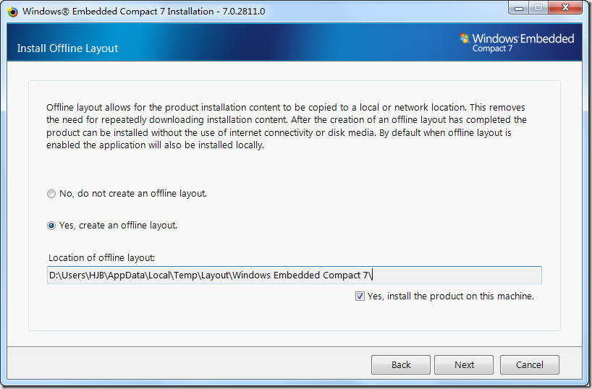This screenshot has width=592, height=389.
Task: Select 'Yes, create an offline layout' radio
Action: tap(51, 226)
